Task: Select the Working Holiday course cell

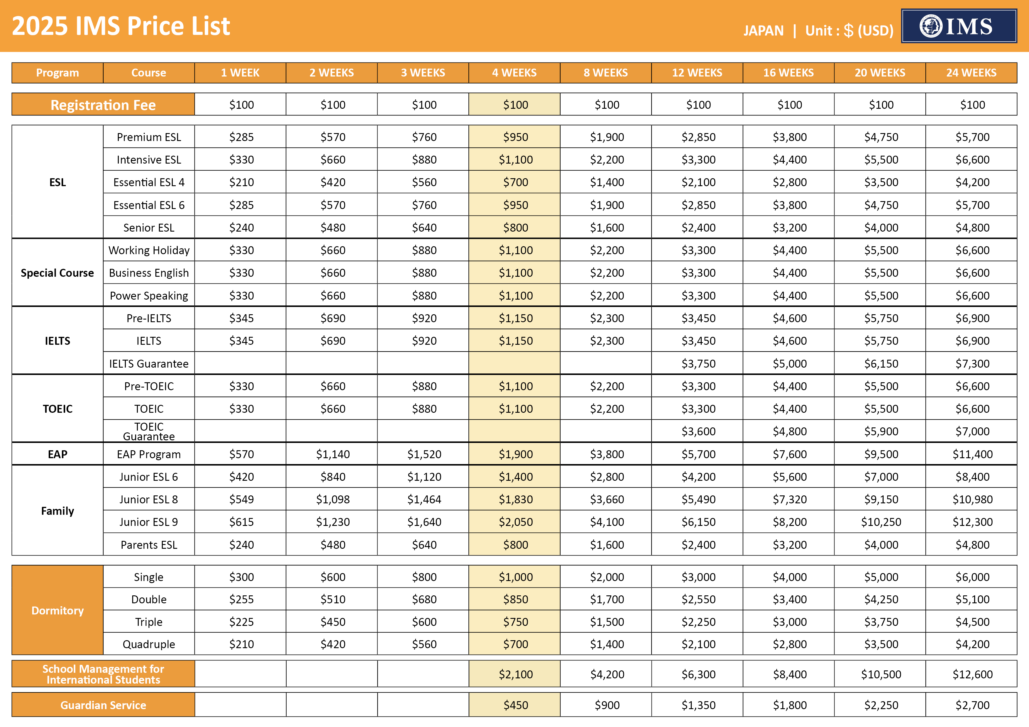Action: 149,250
